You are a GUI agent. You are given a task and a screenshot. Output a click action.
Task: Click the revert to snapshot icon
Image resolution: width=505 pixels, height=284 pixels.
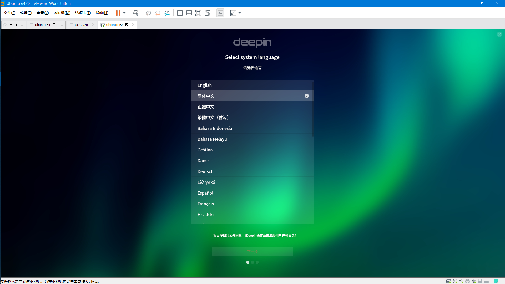(x=158, y=13)
